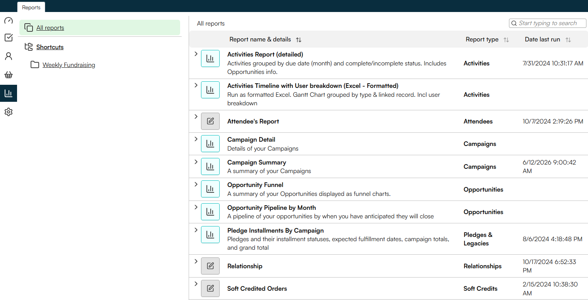Open the contacts person icon in sidebar
588x300 pixels.
pyautogui.click(x=9, y=56)
